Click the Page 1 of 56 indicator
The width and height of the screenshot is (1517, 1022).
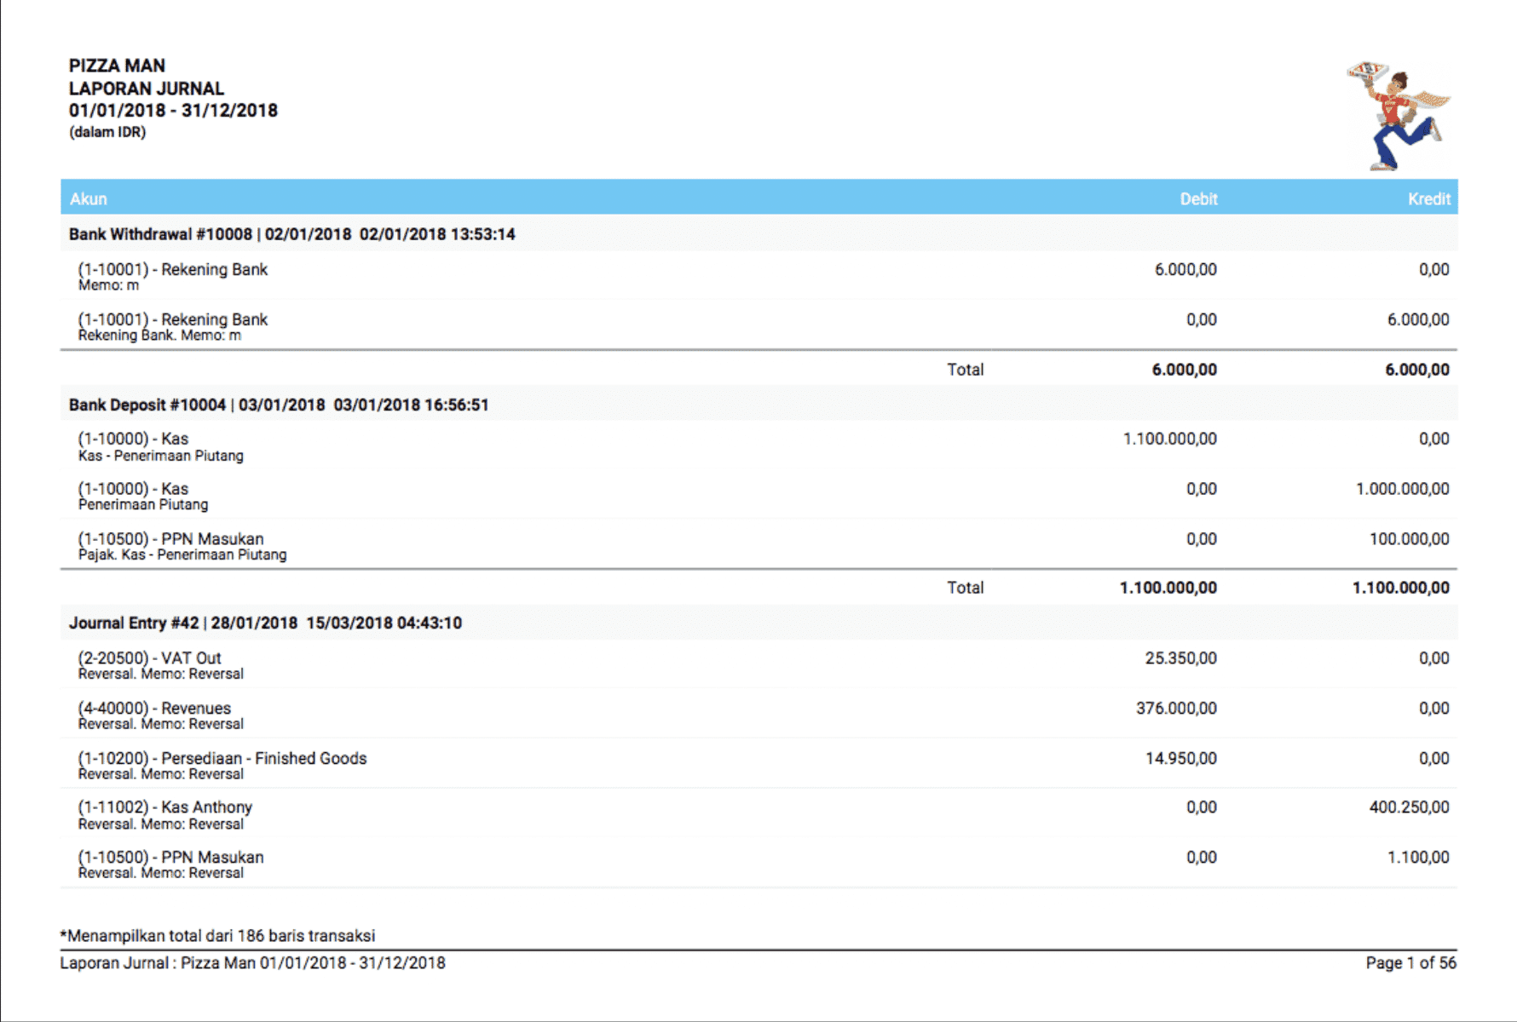[x=1410, y=962]
